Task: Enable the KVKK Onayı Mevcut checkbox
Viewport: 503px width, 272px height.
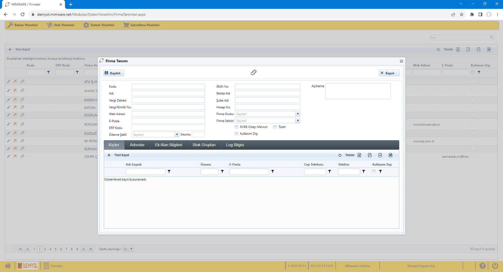Action: pos(237,127)
